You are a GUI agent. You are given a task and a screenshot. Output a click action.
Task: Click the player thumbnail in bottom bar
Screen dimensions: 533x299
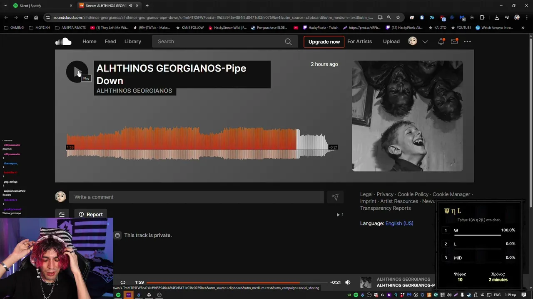tap(366, 282)
